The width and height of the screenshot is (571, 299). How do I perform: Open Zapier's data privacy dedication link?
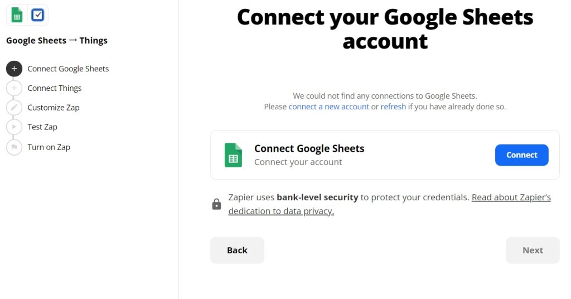pyautogui.click(x=390, y=204)
